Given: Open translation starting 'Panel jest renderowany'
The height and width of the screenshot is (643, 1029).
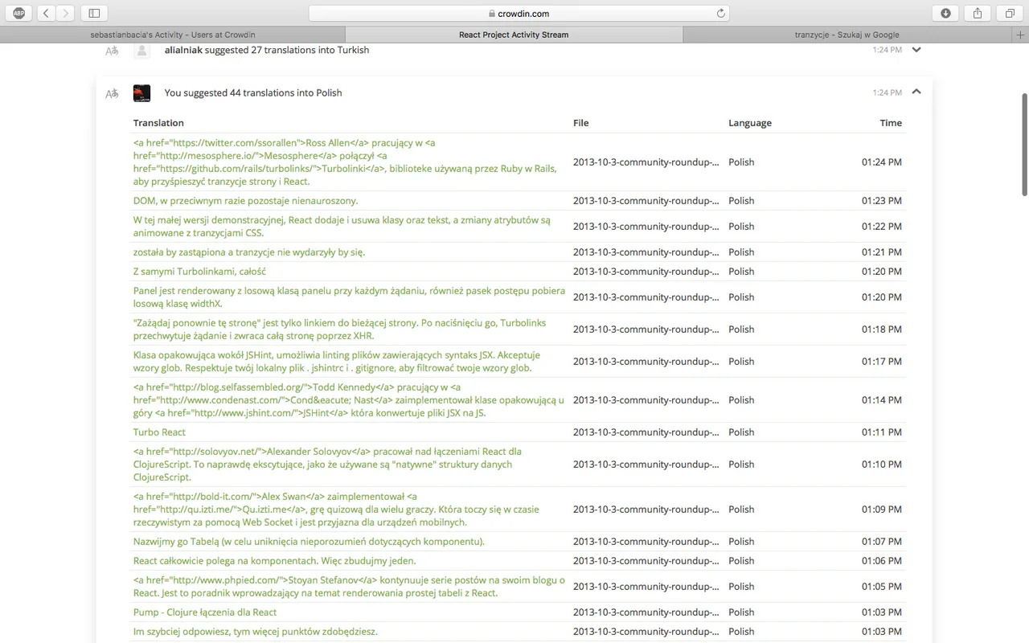Looking at the screenshot, I should tap(349, 297).
